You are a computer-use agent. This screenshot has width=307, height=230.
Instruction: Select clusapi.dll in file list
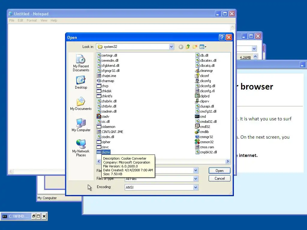(x=204, y=106)
